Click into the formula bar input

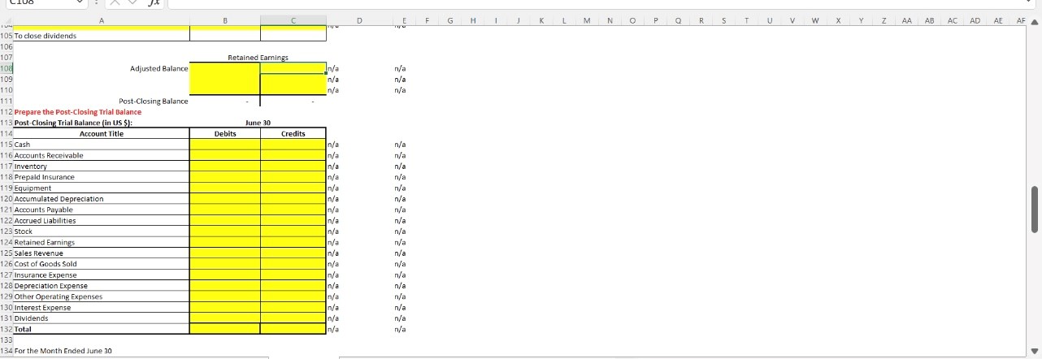(x=601, y=4)
